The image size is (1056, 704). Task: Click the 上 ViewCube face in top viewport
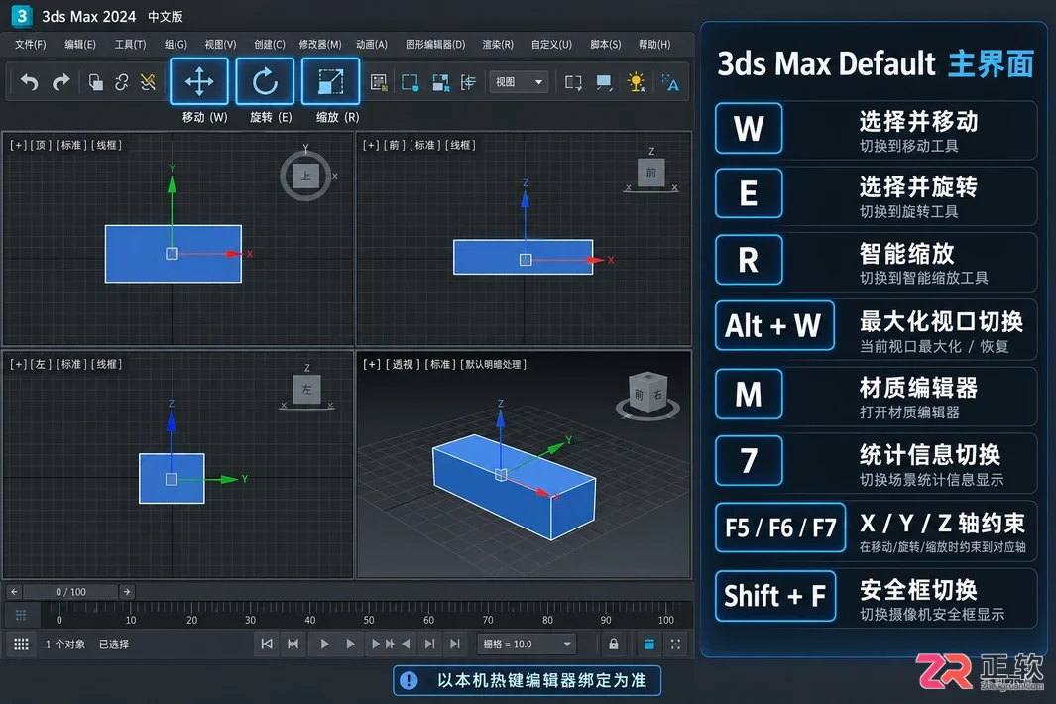305,176
